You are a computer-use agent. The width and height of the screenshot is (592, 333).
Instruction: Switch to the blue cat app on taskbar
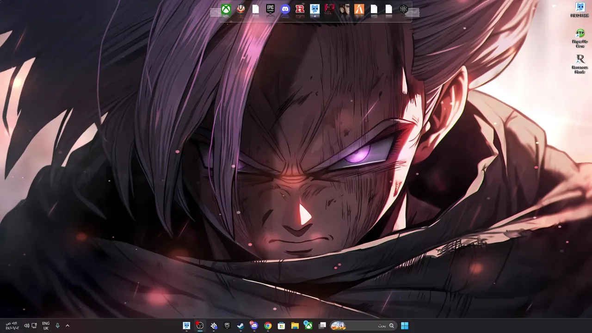(x=186, y=326)
